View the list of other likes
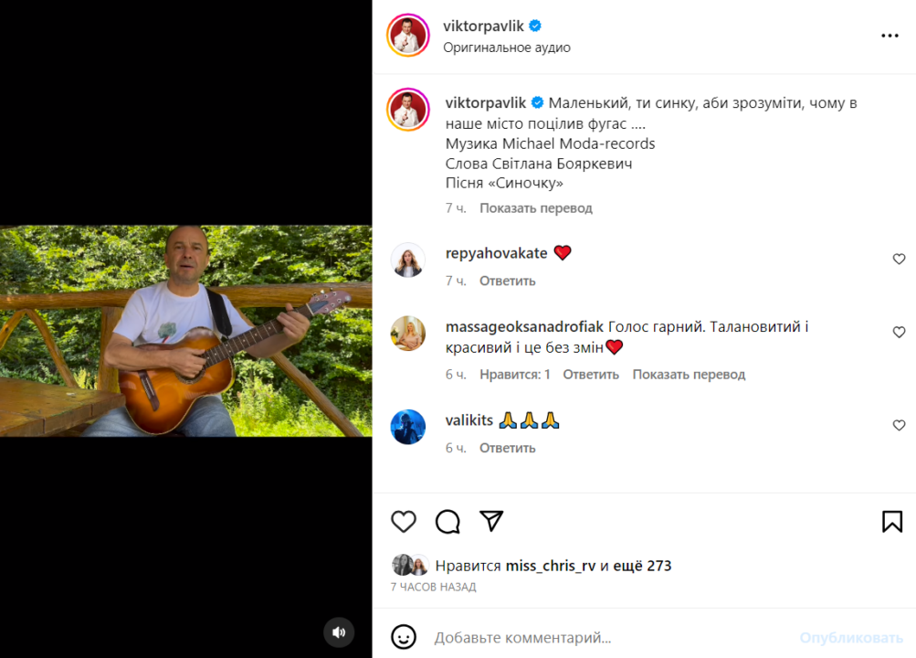 click(x=648, y=566)
